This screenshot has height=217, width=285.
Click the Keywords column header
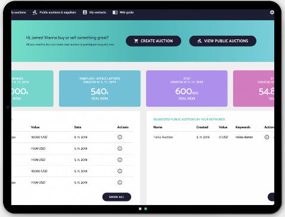(x=243, y=127)
